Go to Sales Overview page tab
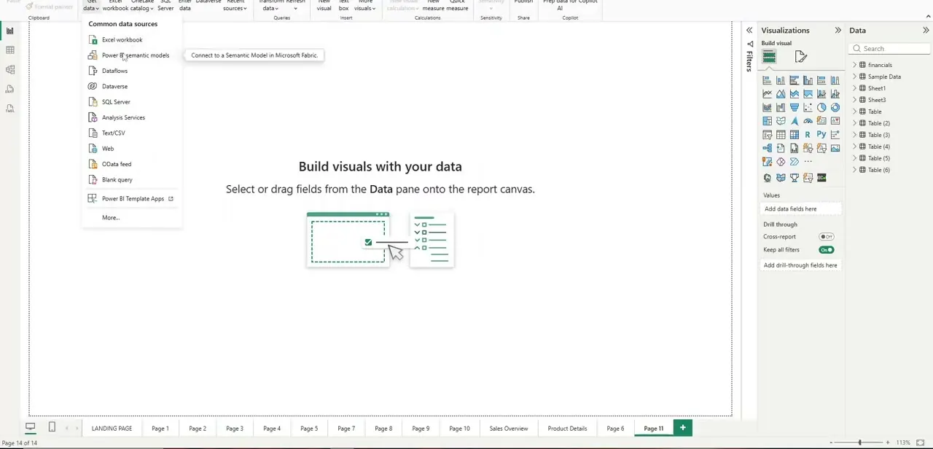 pyautogui.click(x=509, y=429)
